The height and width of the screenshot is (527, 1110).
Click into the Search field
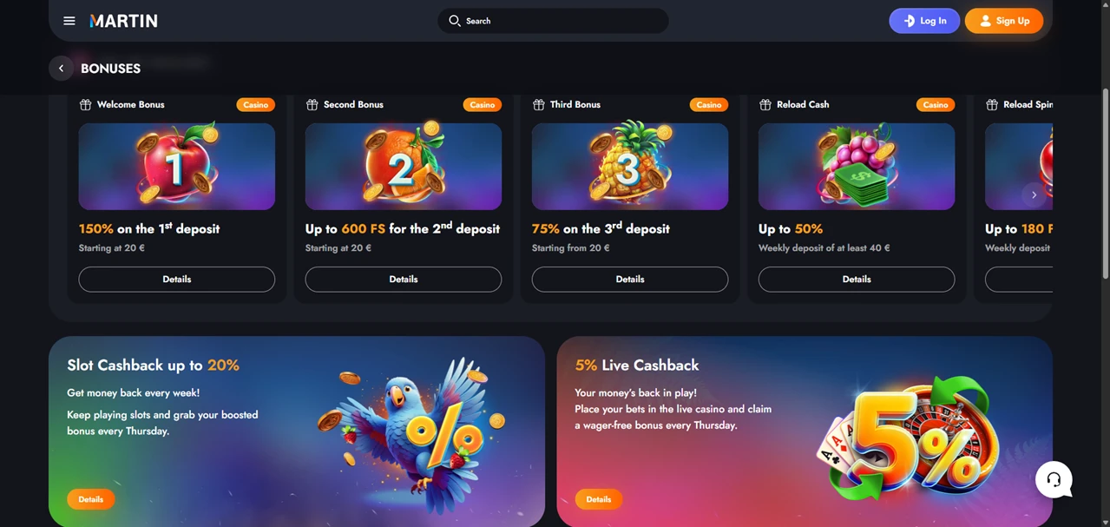click(x=553, y=21)
